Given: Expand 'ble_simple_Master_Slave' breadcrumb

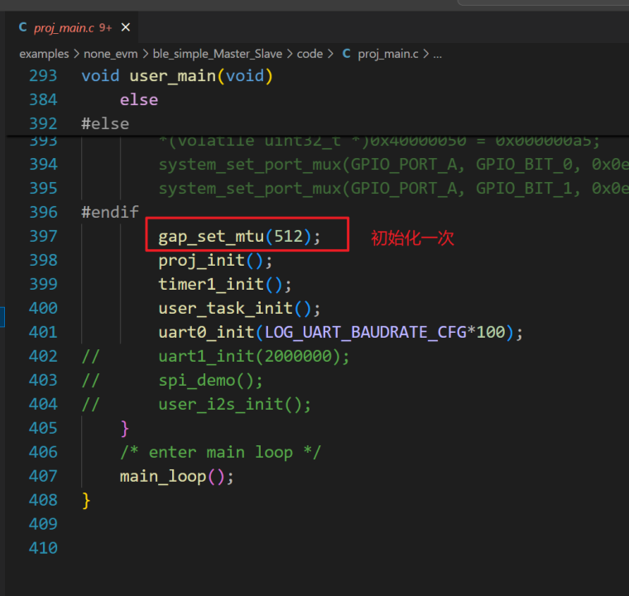Looking at the screenshot, I should point(217,53).
